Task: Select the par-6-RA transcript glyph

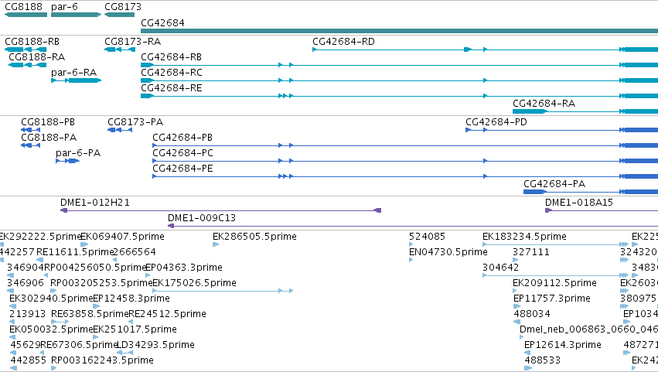Action: coord(76,80)
